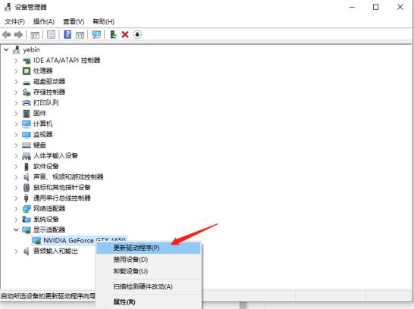Expand the 网络适配器 category
The width and height of the screenshot is (414, 309).
tap(16, 208)
